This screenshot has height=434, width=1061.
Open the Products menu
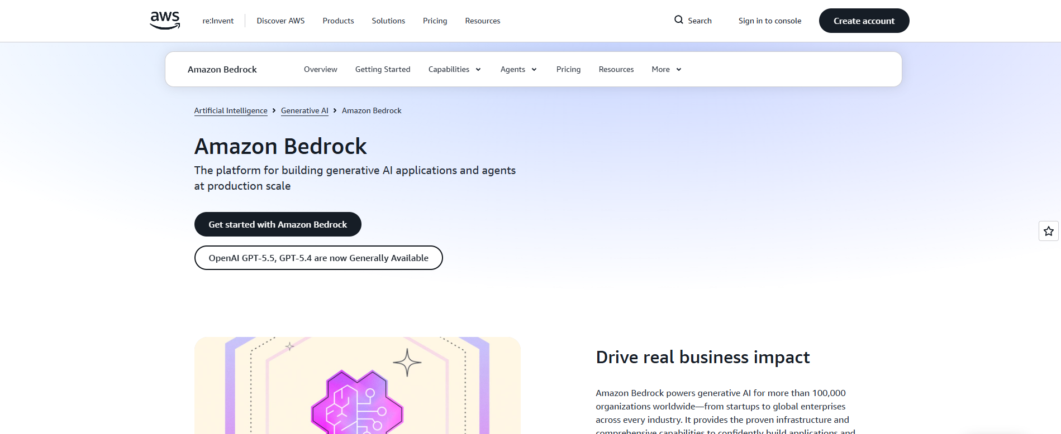click(338, 21)
